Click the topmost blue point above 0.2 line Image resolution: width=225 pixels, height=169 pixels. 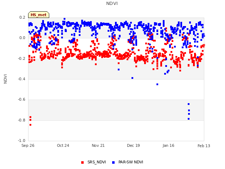(x=65, y=19)
